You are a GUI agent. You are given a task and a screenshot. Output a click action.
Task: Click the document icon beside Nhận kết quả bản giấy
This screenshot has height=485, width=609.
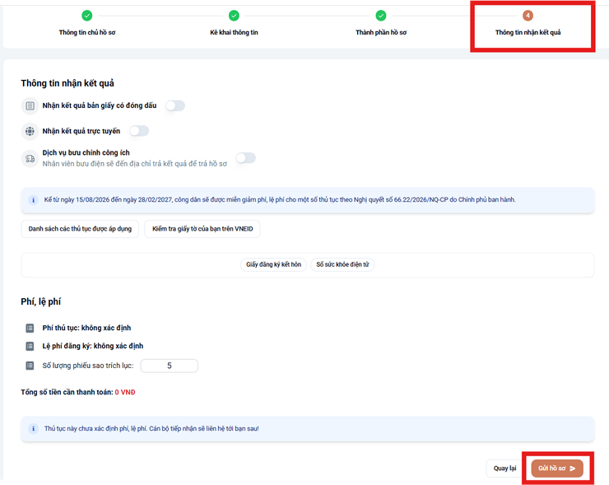click(x=30, y=105)
